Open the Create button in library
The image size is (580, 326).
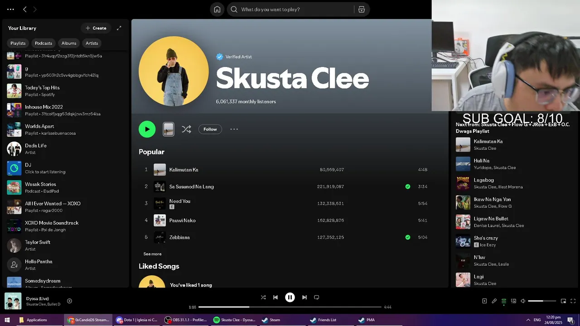point(96,28)
